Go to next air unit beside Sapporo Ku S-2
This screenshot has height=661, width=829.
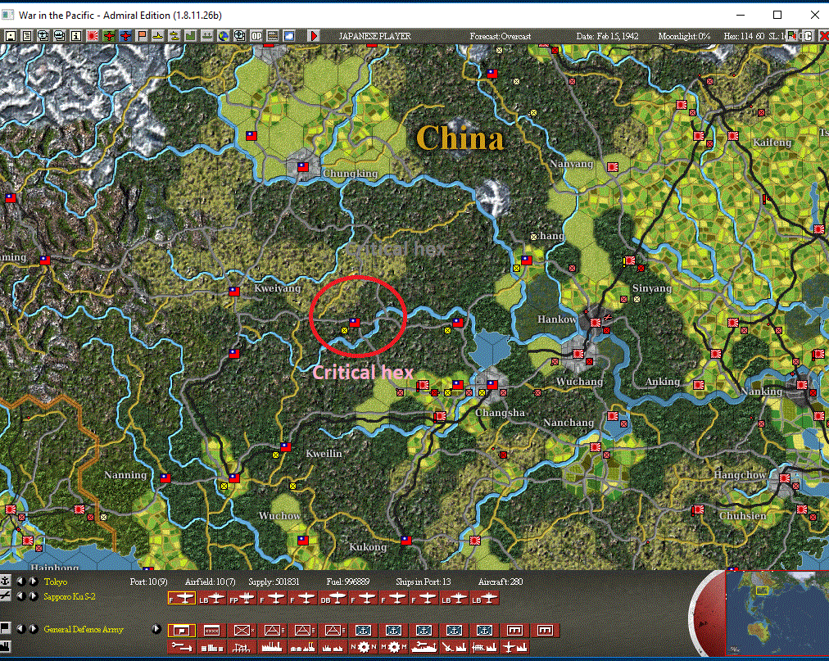(34, 596)
